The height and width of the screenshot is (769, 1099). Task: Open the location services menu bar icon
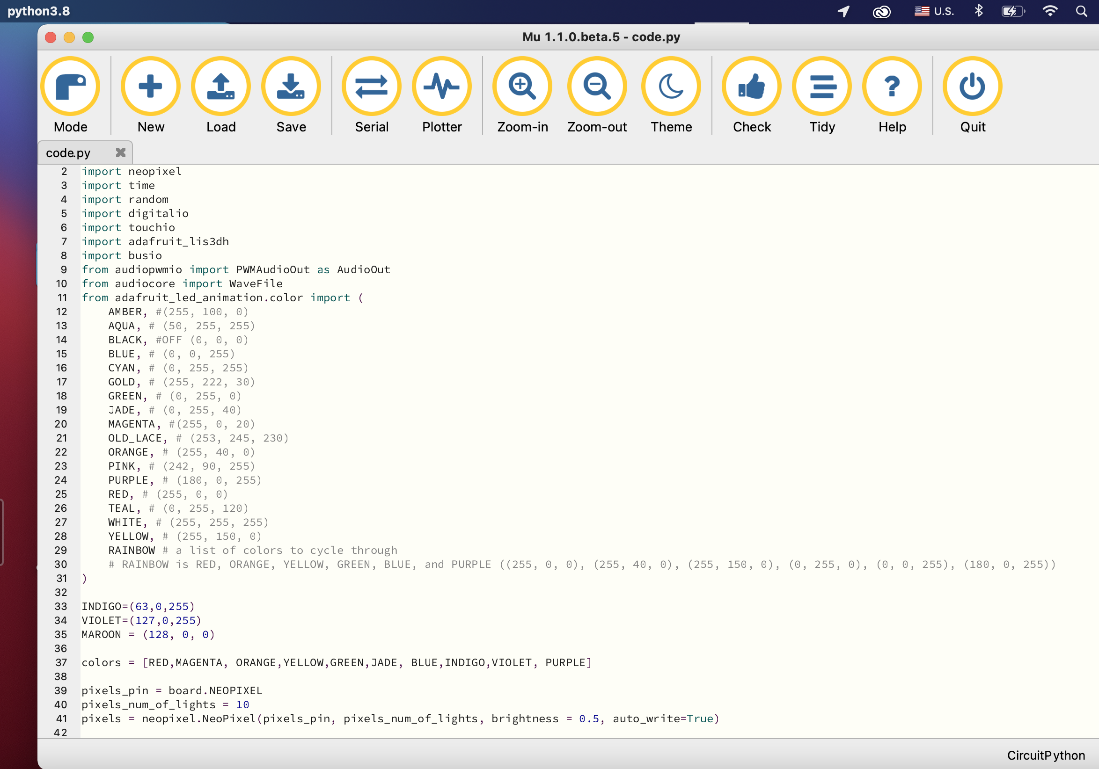click(843, 11)
